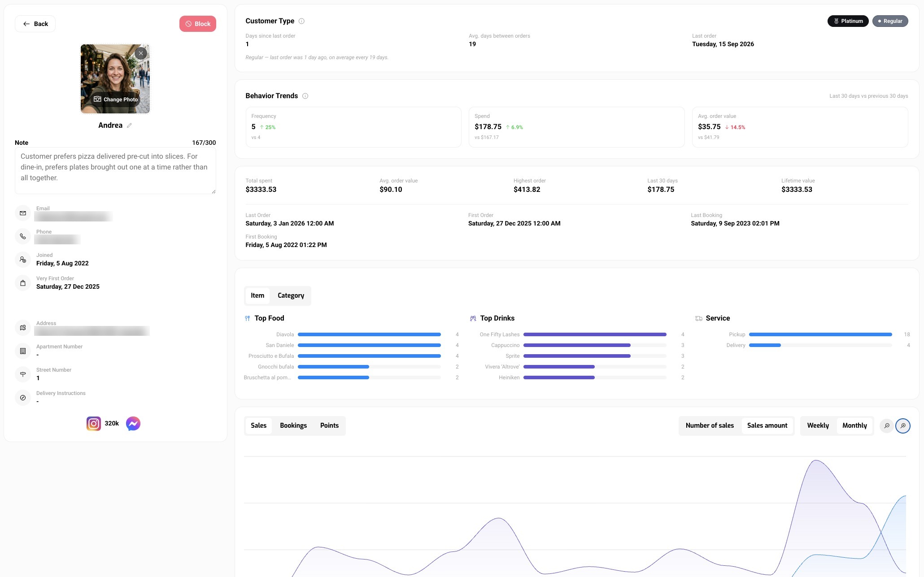Screen dimensions: 924x577
Task: Click the Last Booking date value
Action: tap(735, 223)
